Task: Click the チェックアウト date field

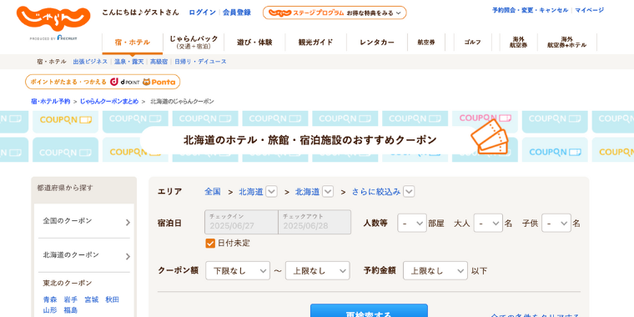Action: tap(314, 222)
